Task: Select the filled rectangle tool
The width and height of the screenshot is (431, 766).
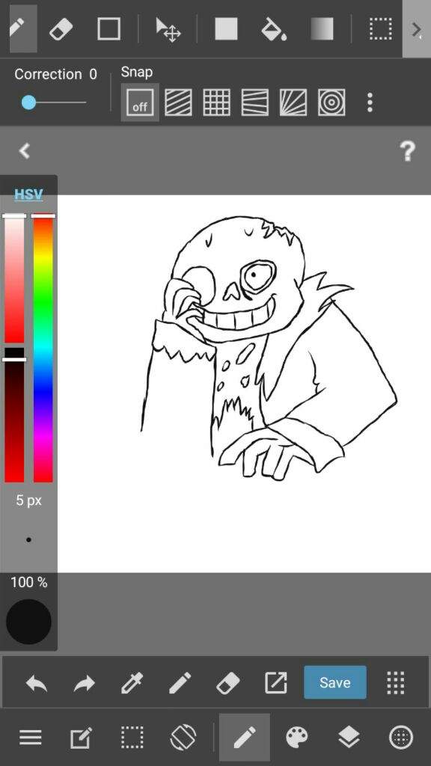Action: pos(226,29)
